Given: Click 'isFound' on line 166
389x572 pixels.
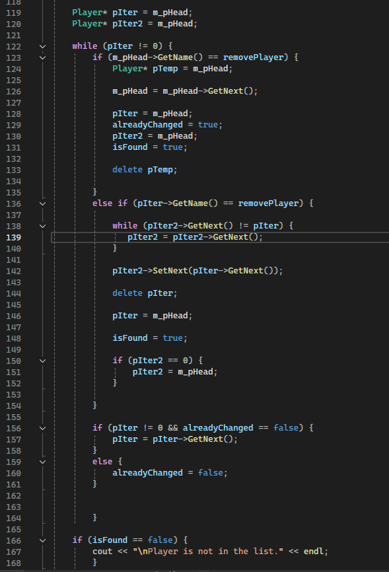Looking at the screenshot, I should 110,540.
